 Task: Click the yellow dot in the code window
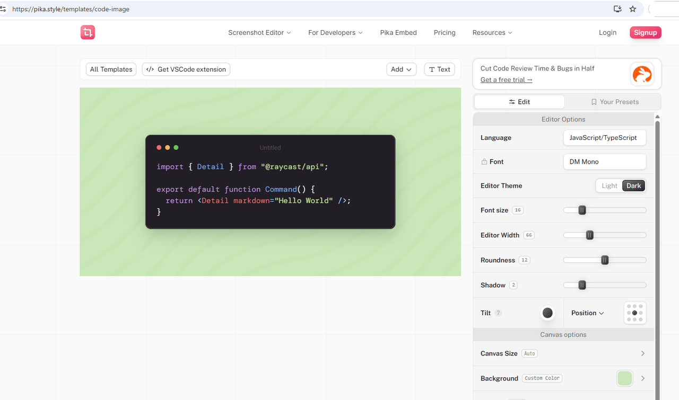[x=168, y=147]
